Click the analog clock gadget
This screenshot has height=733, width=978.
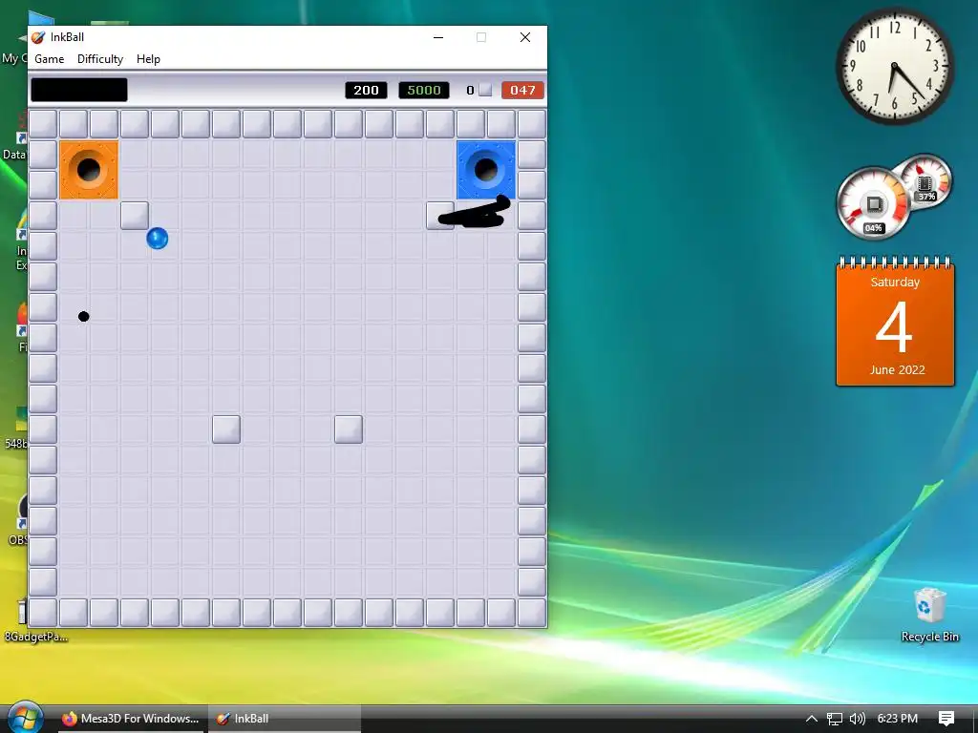click(894, 66)
